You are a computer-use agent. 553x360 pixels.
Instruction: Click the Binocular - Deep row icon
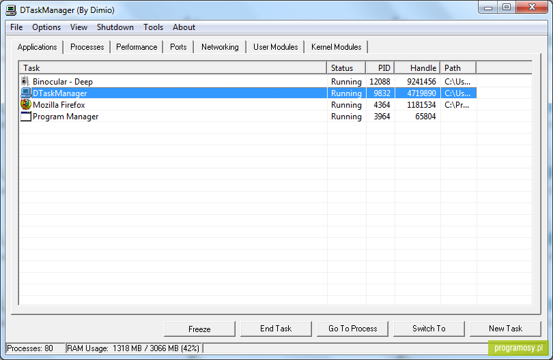click(25, 81)
